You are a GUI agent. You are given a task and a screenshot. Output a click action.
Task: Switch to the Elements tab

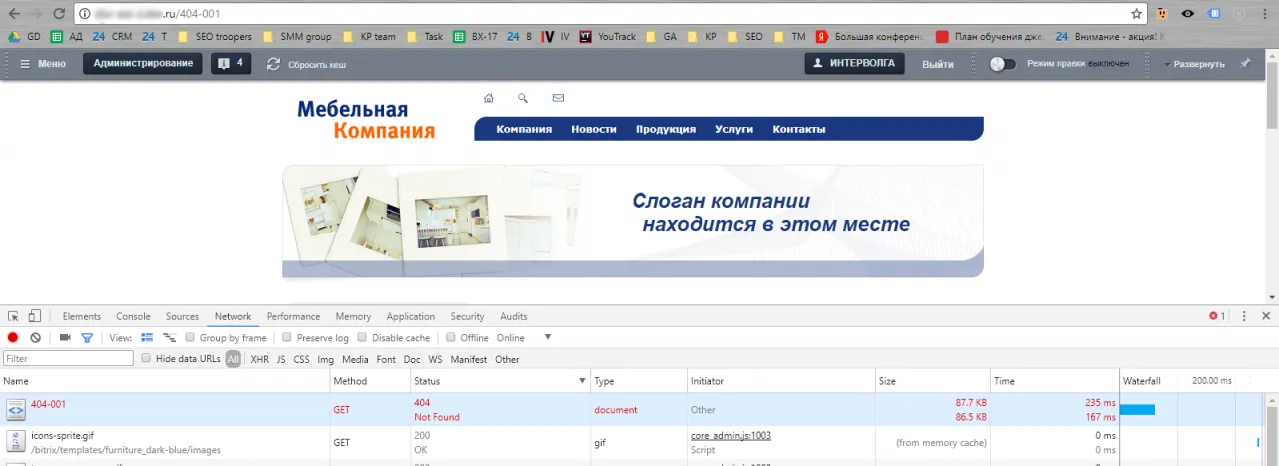[x=82, y=316]
